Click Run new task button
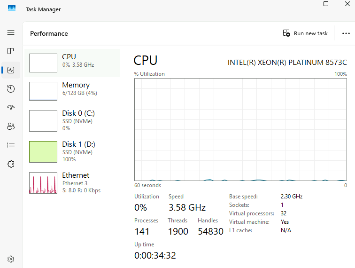 click(305, 33)
